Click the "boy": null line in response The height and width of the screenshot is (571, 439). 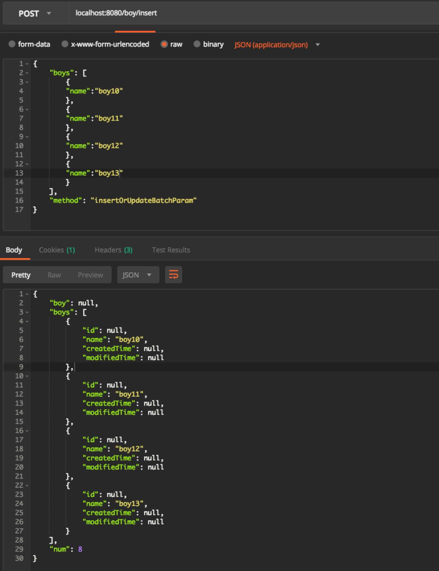[x=74, y=303]
